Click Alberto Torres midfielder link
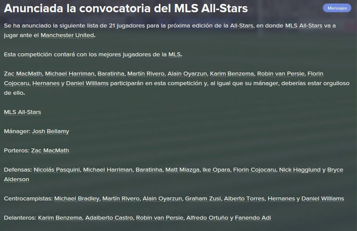 tap(244, 199)
